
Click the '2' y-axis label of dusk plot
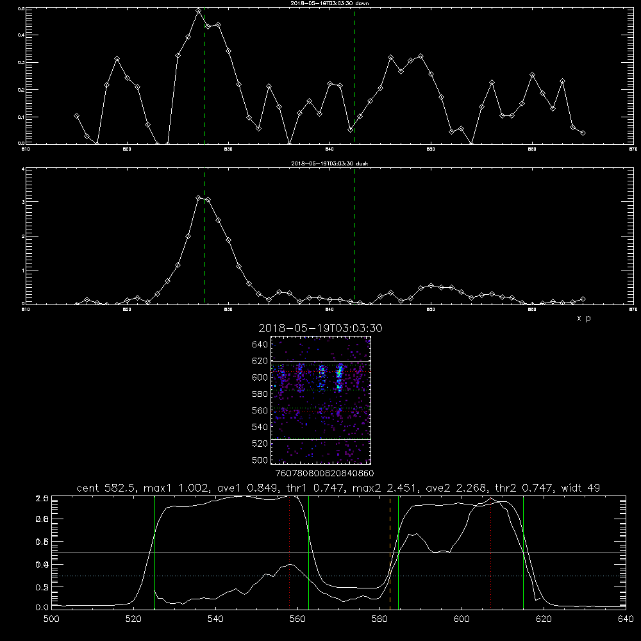click(23, 237)
